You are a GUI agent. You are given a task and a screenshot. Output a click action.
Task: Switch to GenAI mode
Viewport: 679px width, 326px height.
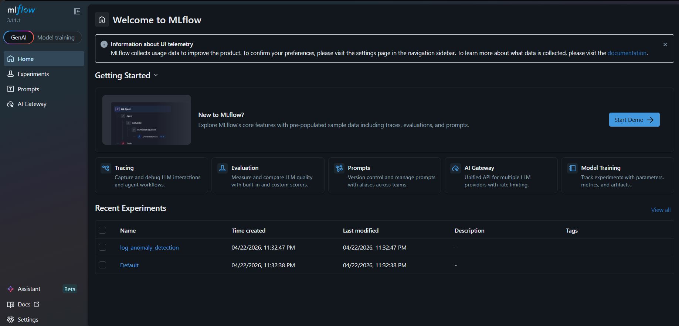point(19,37)
